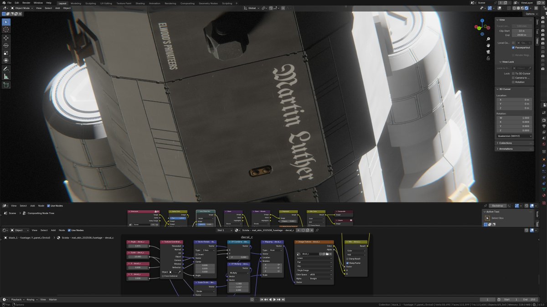The height and width of the screenshot is (307, 547).
Task: Add a new workspace with plus icon
Action: click(237, 3)
